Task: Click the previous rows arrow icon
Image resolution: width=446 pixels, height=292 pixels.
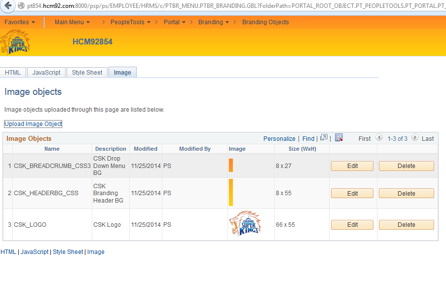Action: (379, 137)
